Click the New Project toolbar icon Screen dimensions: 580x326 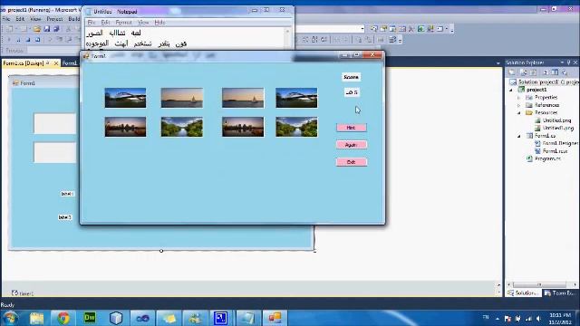coord(10,29)
